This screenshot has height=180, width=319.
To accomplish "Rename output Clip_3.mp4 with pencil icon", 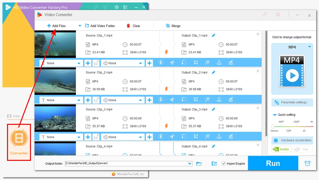I will click(x=213, y=109).
